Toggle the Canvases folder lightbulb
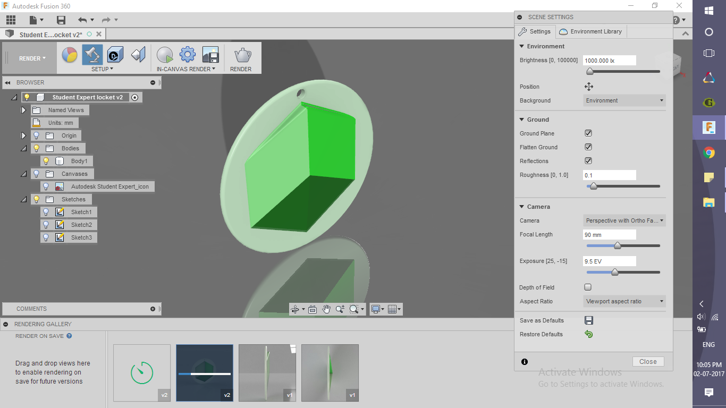This screenshot has width=726, height=408. [36, 174]
